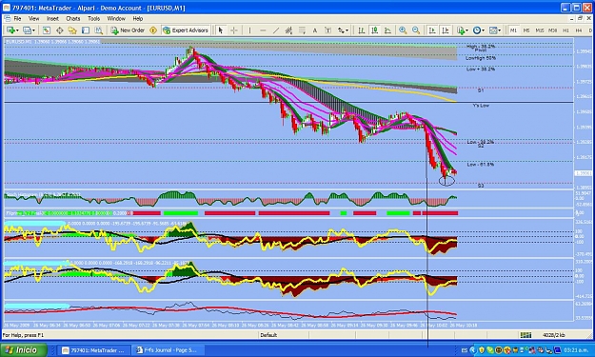Select the M1 timeframe button
Screen dimensions: 595x357
pyautogui.click(x=513, y=30)
